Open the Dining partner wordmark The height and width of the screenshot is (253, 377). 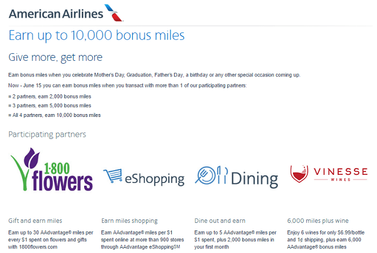coord(255,179)
